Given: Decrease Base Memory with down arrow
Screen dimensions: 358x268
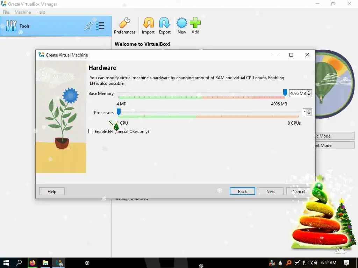Looking at the screenshot, I should click(309, 95).
